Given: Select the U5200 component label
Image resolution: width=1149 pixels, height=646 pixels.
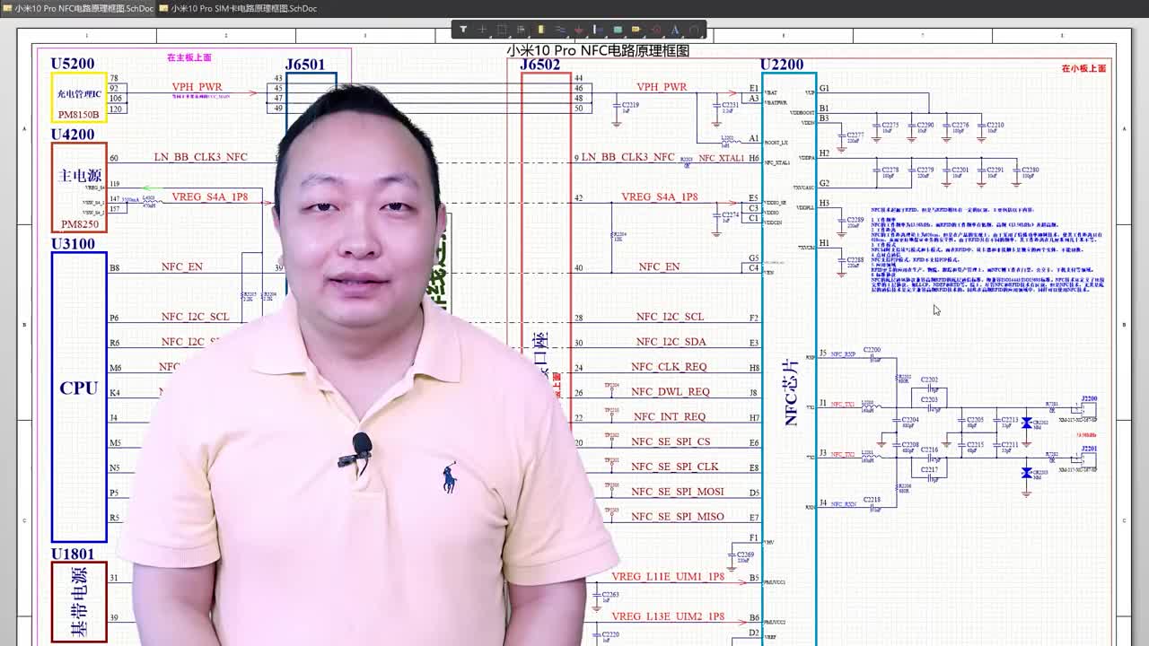Looking at the screenshot, I should (72, 64).
